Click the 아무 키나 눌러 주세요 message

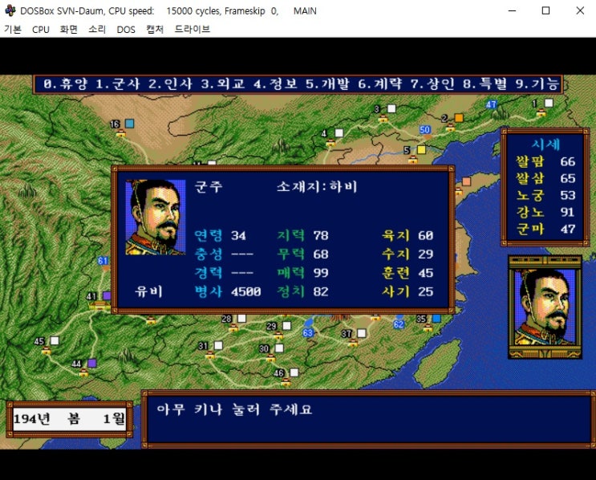point(234,409)
